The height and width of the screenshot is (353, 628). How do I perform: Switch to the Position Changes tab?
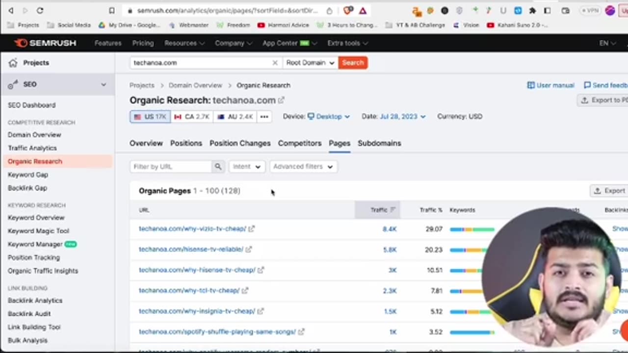point(240,143)
